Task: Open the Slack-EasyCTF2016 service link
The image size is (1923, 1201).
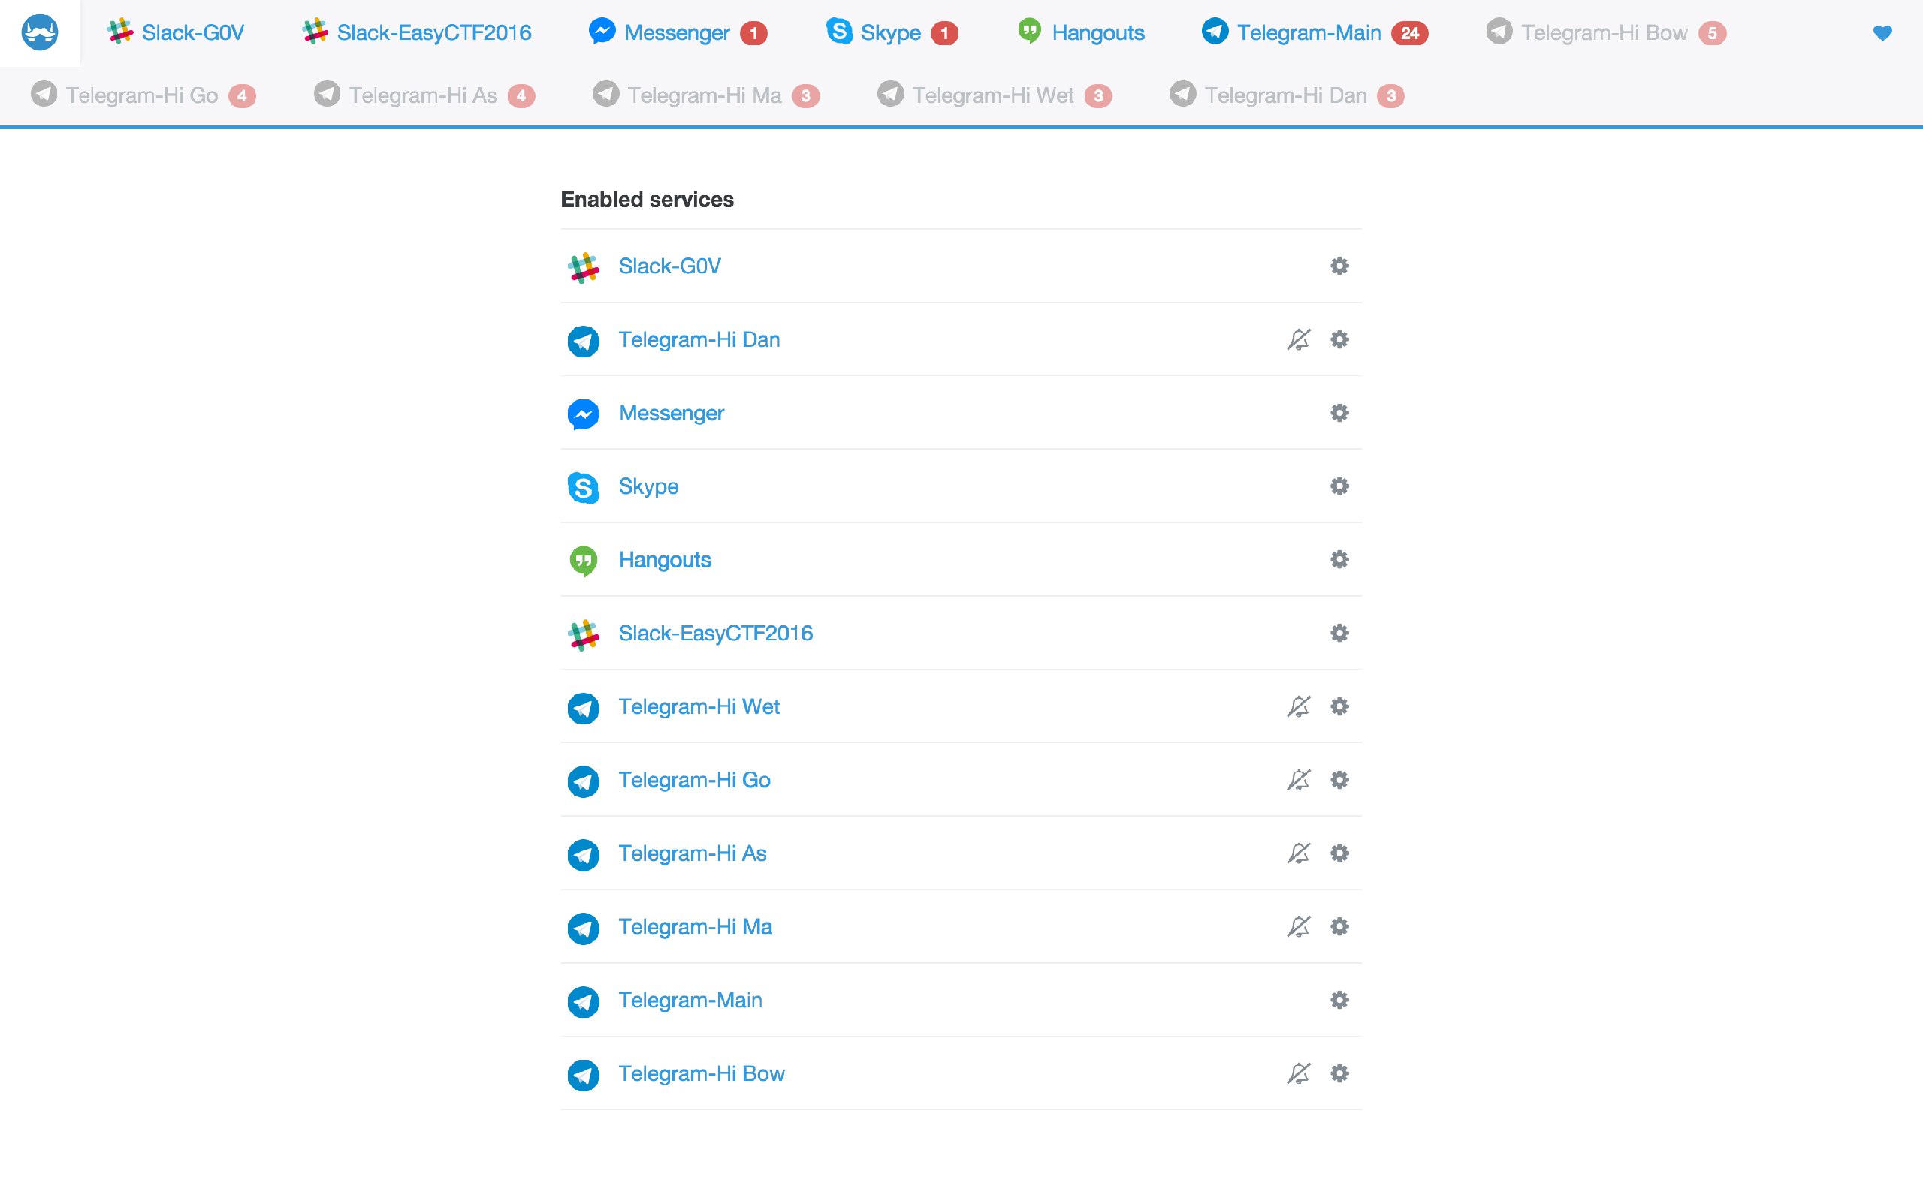Action: 716,633
